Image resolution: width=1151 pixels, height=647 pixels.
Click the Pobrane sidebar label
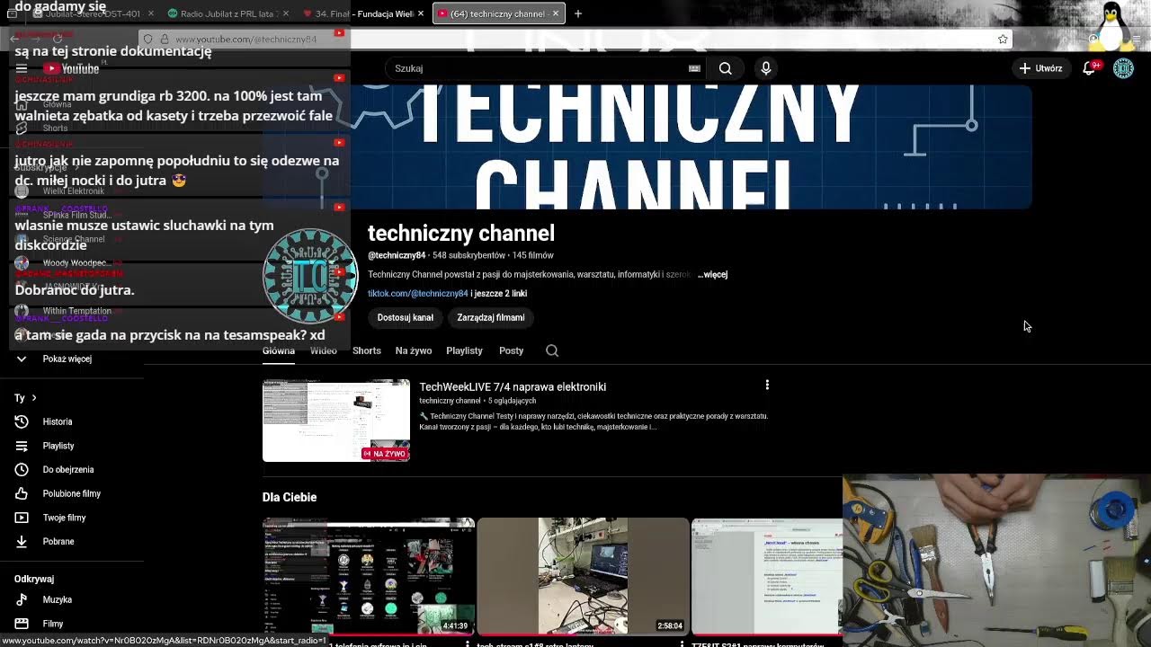point(58,541)
